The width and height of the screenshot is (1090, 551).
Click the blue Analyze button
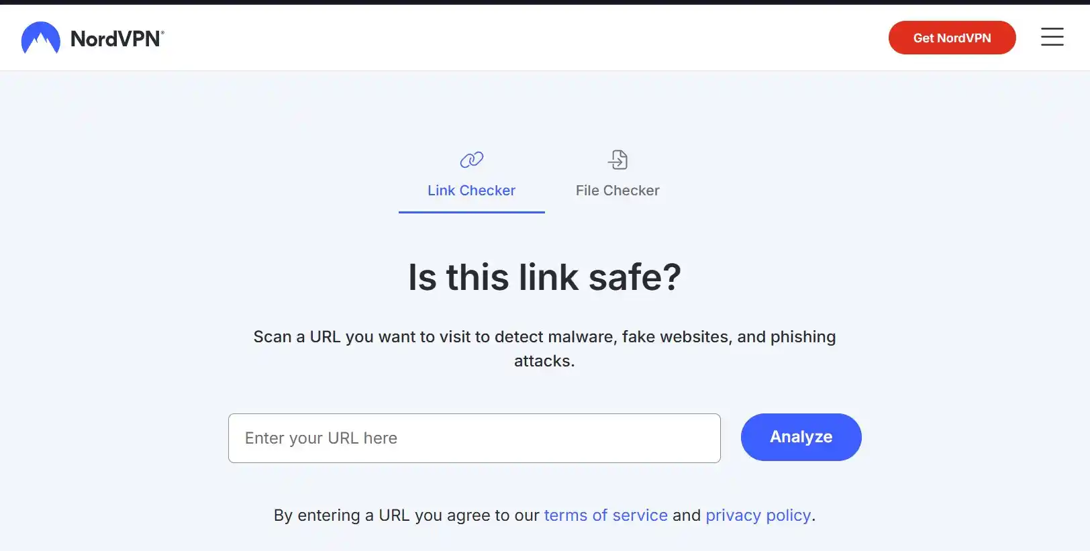(x=801, y=437)
